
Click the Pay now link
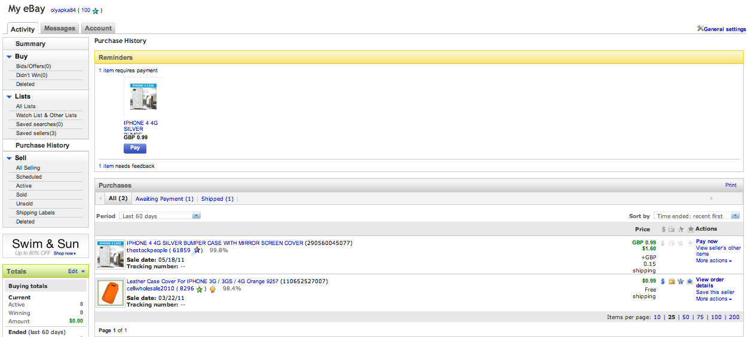pos(707,241)
